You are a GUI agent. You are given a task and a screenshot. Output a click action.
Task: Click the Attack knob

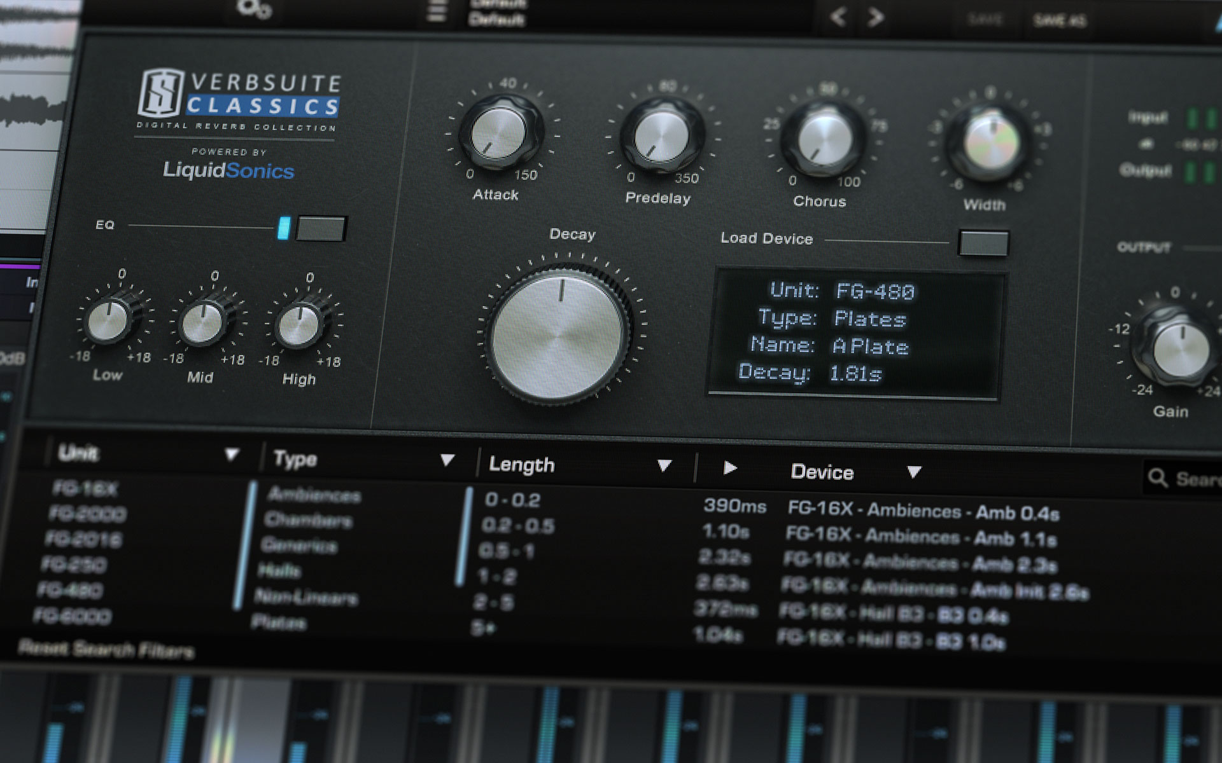[x=500, y=133]
